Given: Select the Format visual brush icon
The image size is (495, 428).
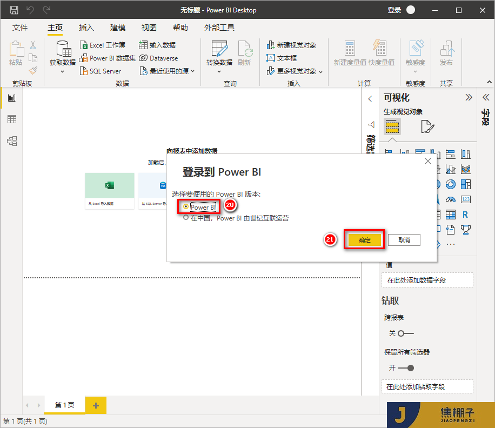Looking at the screenshot, I should point(427,126).
